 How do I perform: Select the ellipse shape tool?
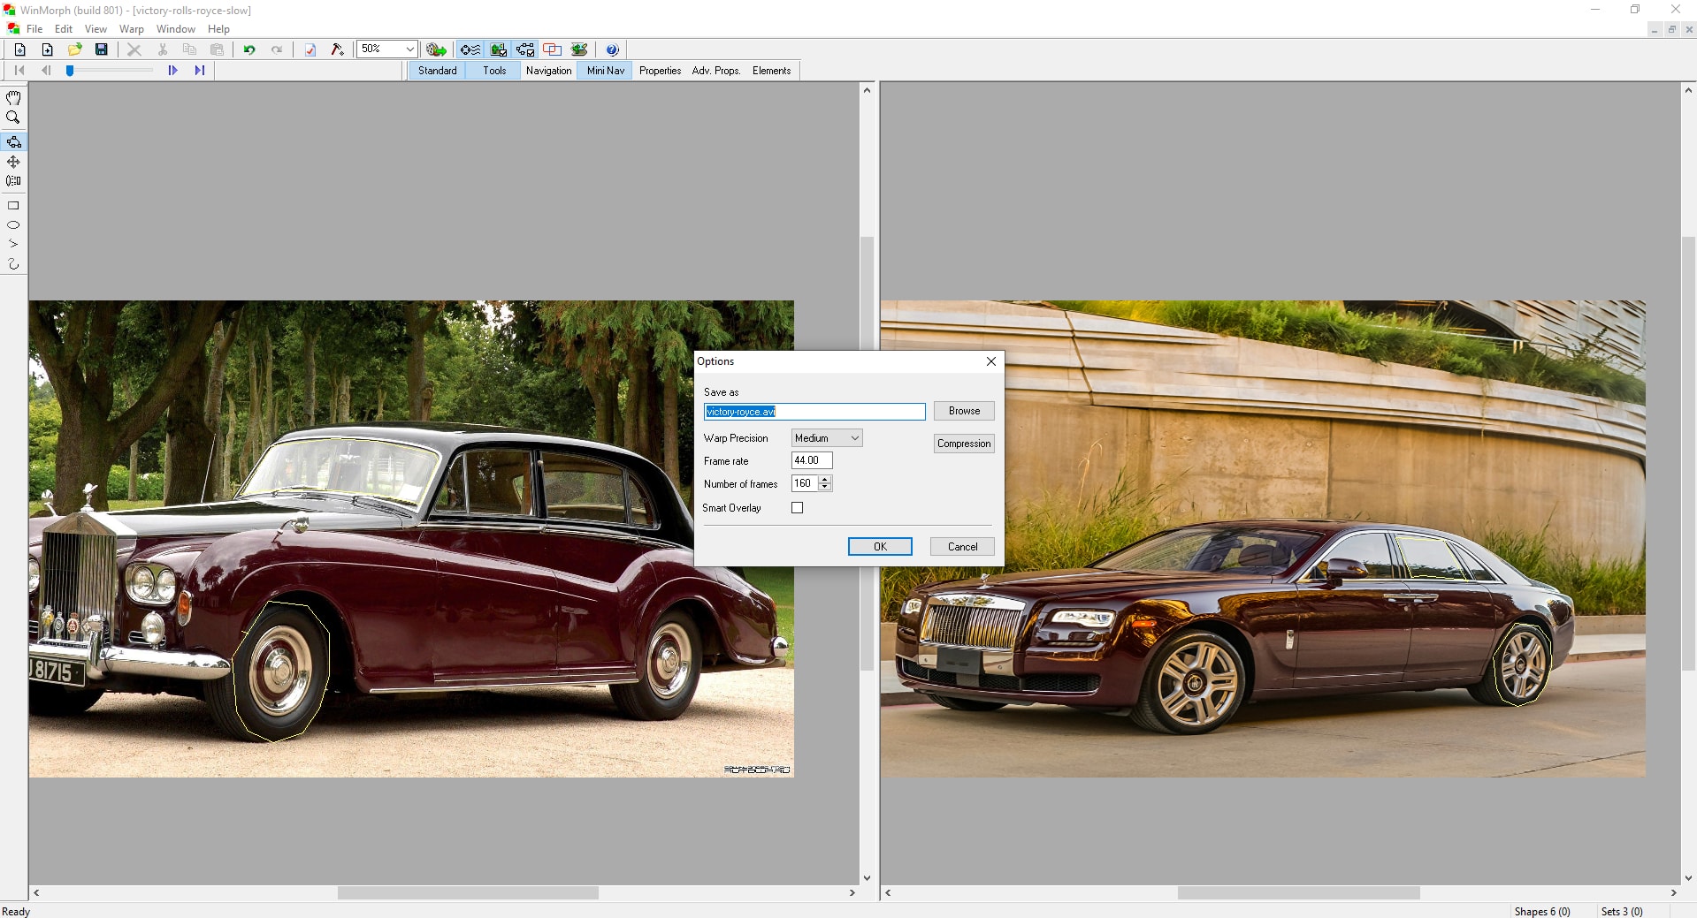13,225
